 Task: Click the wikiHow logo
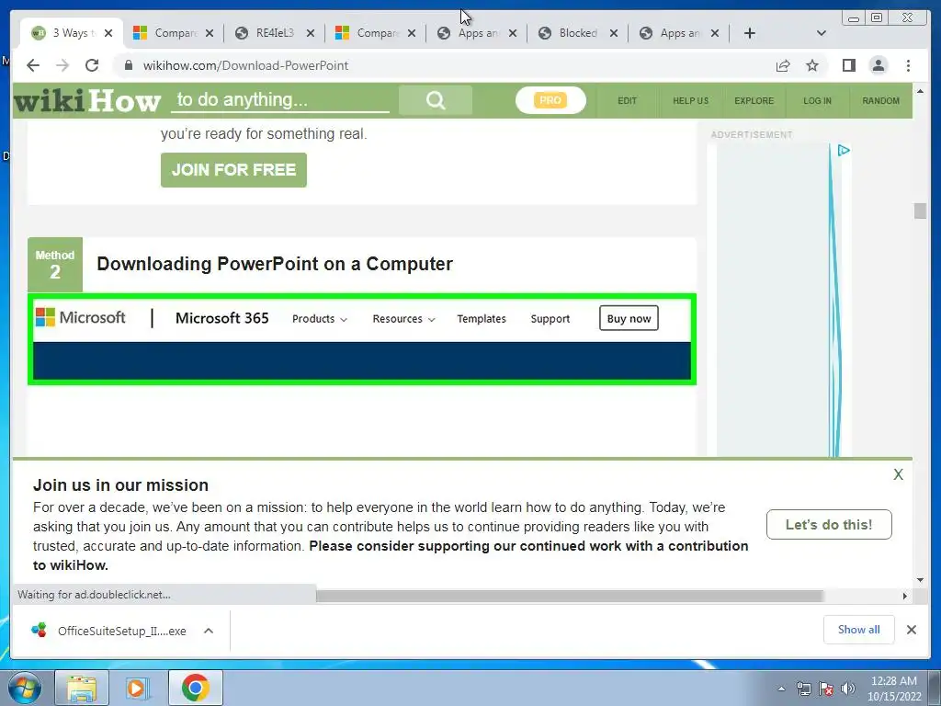(87, 101)
